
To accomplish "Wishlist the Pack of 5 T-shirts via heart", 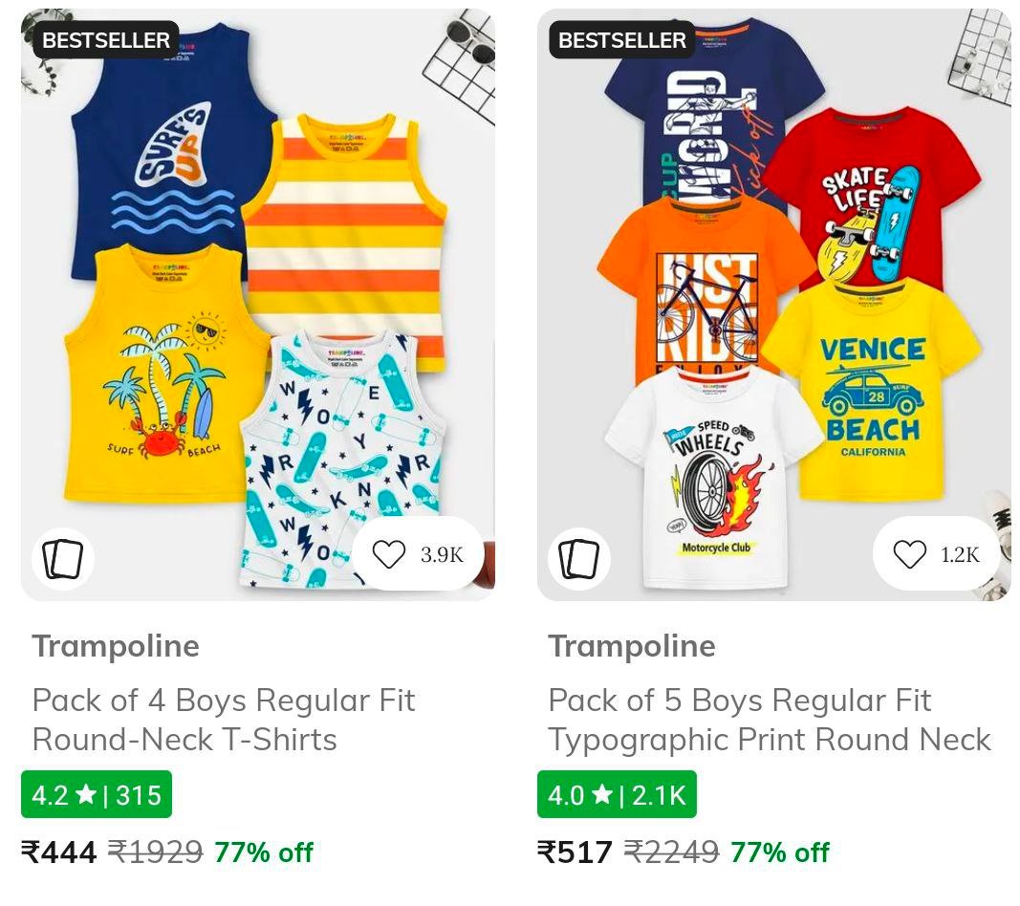I will point(909,554).
